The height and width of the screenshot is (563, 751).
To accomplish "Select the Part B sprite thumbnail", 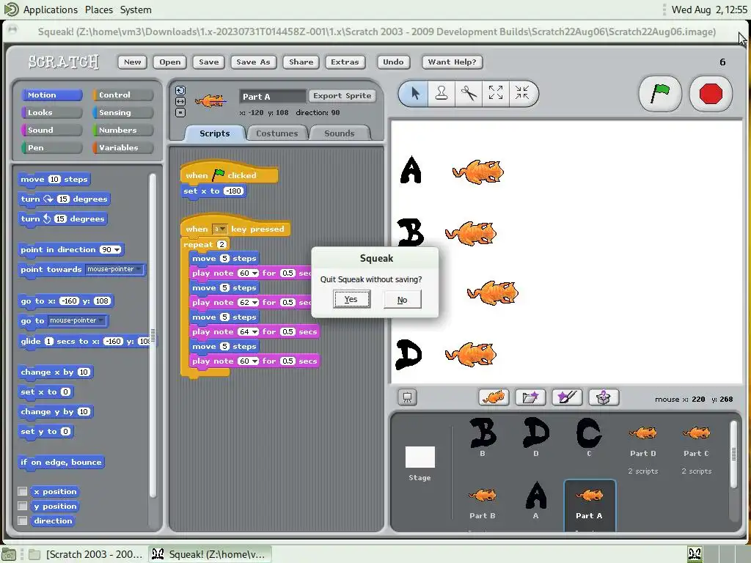I will tap(483, 503).
